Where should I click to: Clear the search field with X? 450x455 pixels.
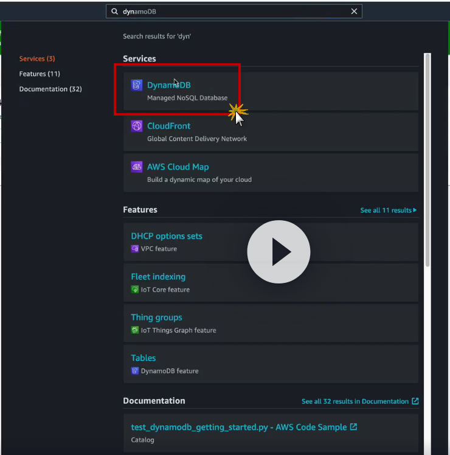354,12
